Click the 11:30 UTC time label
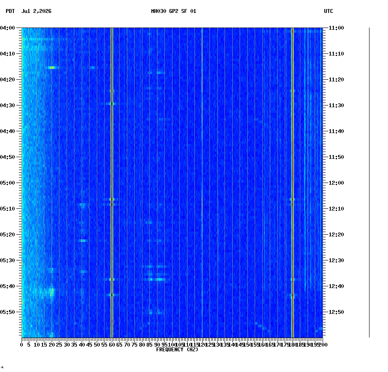The width and height of the screenshot is (388, 372). pos(336,105)
